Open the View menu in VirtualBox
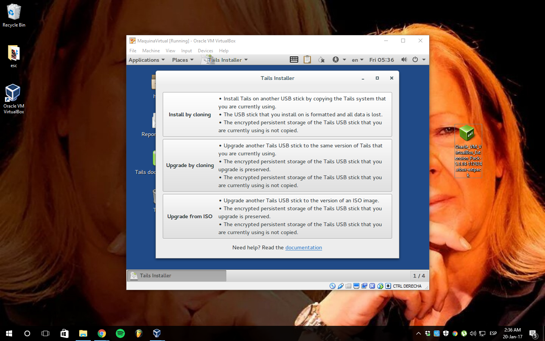Image resolution: width=545 pixels, height=341 pixels. pyautogui.click(x=170, y=51)
